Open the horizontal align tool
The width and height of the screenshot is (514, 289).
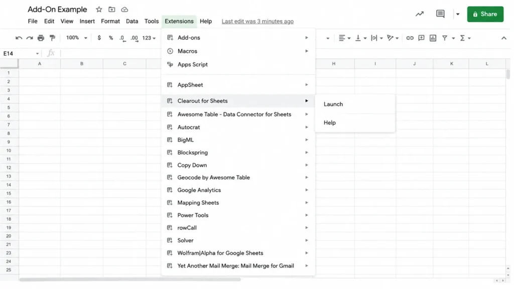coord(344,38)
